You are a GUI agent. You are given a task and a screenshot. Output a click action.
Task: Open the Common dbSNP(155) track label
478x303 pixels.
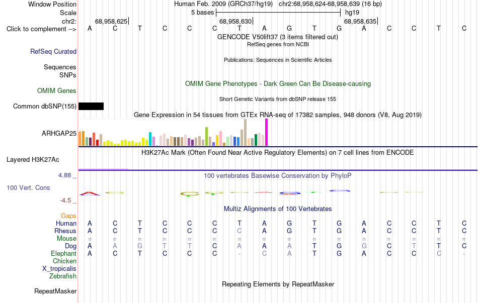click(x=44, y=107)
